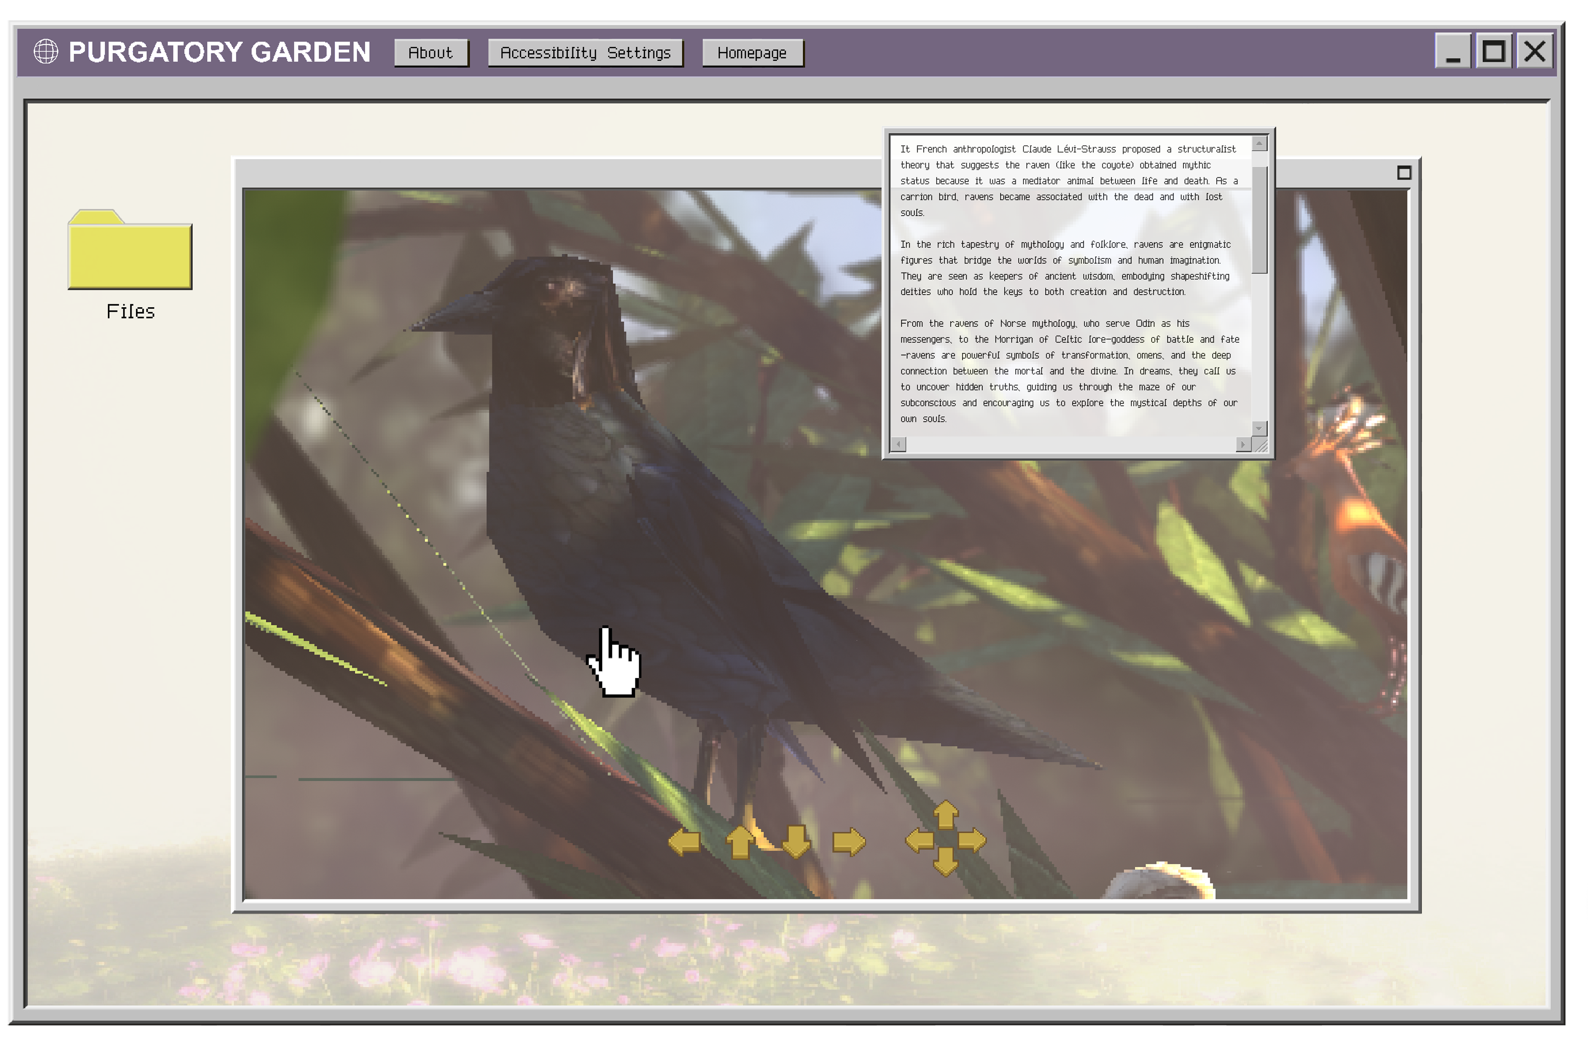Click the text panel's scroll-up arrow

1259,143
